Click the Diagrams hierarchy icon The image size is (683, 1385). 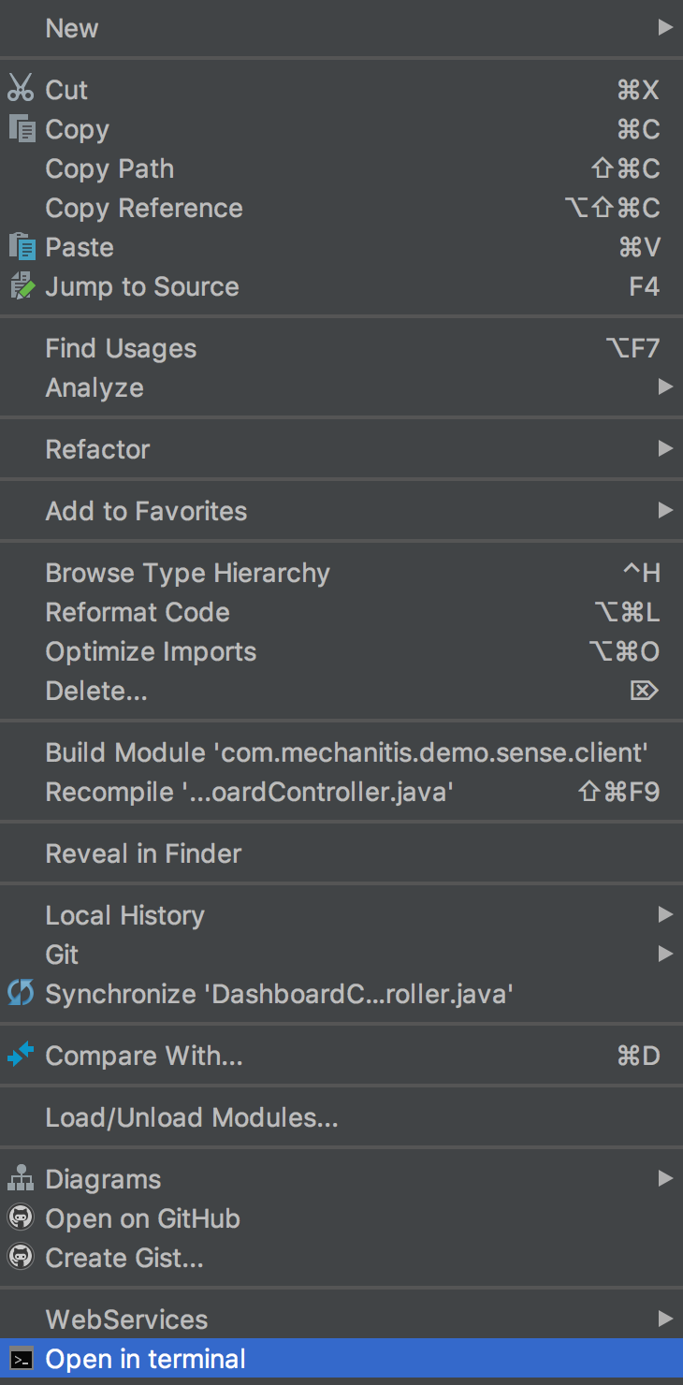point(21,1178)
